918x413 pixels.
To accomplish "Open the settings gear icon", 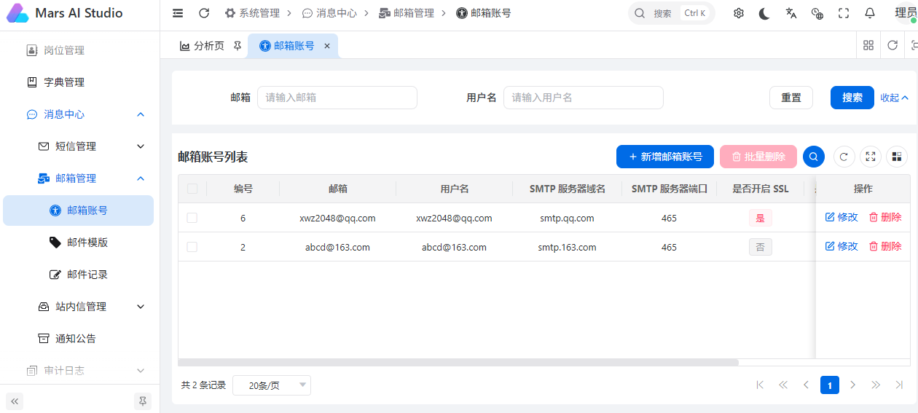I will pos(739,13).
